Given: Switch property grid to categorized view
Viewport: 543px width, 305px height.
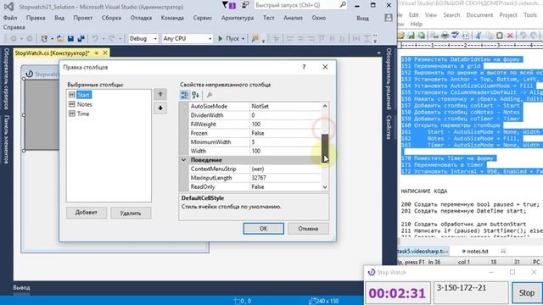Looking at the screenshot, I should click(185, 95).
